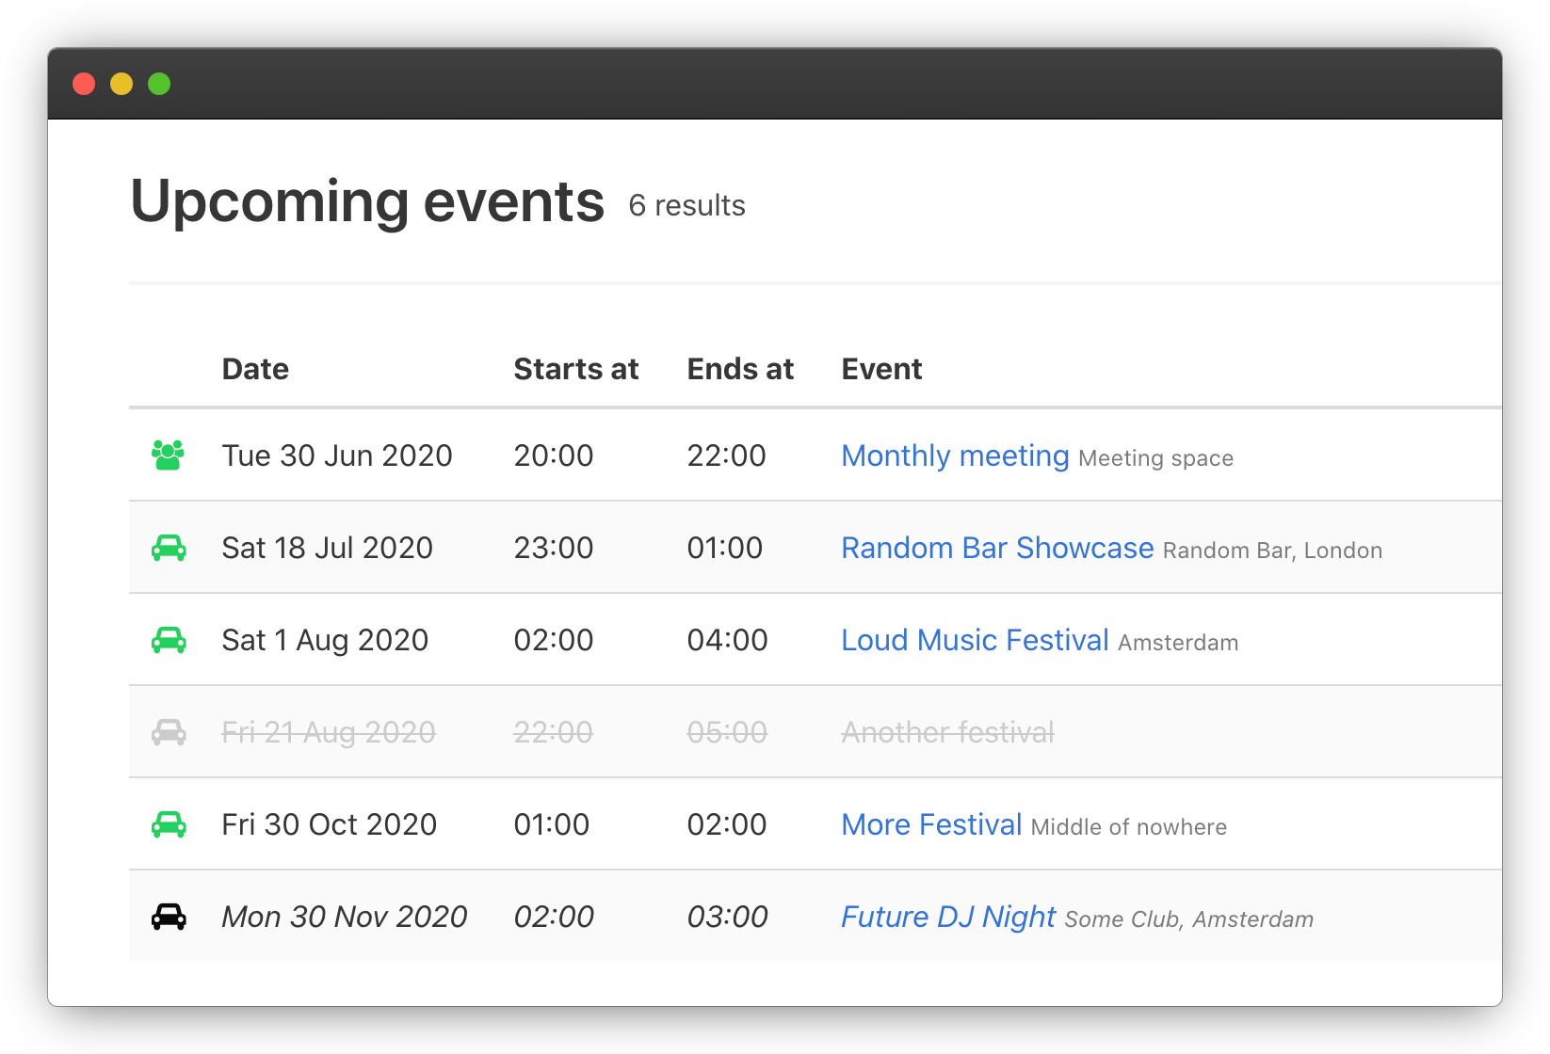This screenshot has width=1550, height=1054.
Task: Click the greyed-out car icon for Another festival
Action: click(x=169, y=732)
